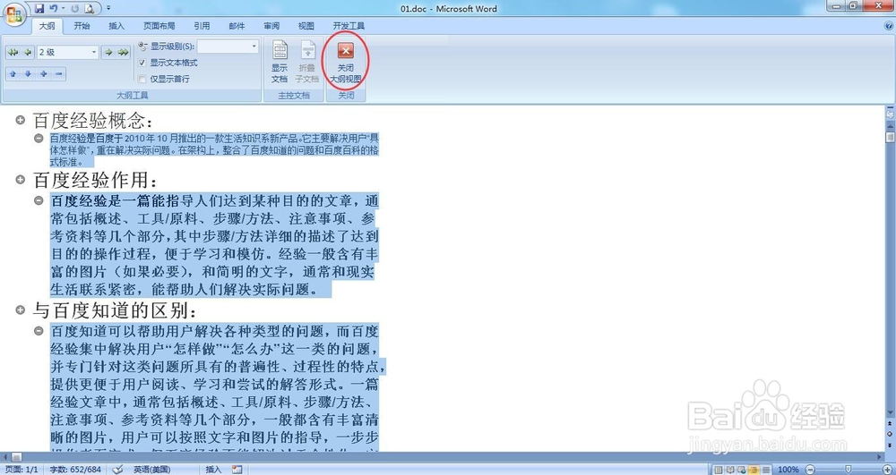This screenshot has height=475, width=896.
Task: Click the zoom in plus button
Action: (x=887, y=470)
